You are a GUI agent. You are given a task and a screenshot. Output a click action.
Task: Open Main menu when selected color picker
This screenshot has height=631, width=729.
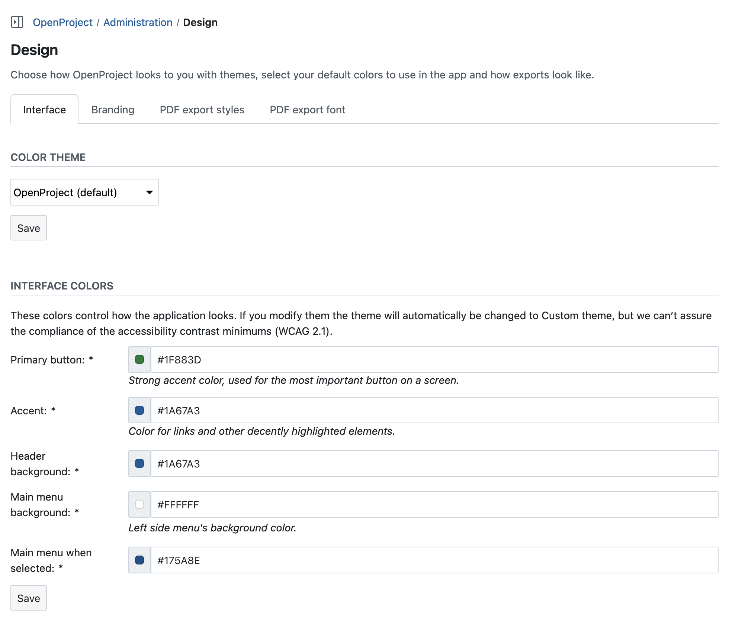coord(139,560)
